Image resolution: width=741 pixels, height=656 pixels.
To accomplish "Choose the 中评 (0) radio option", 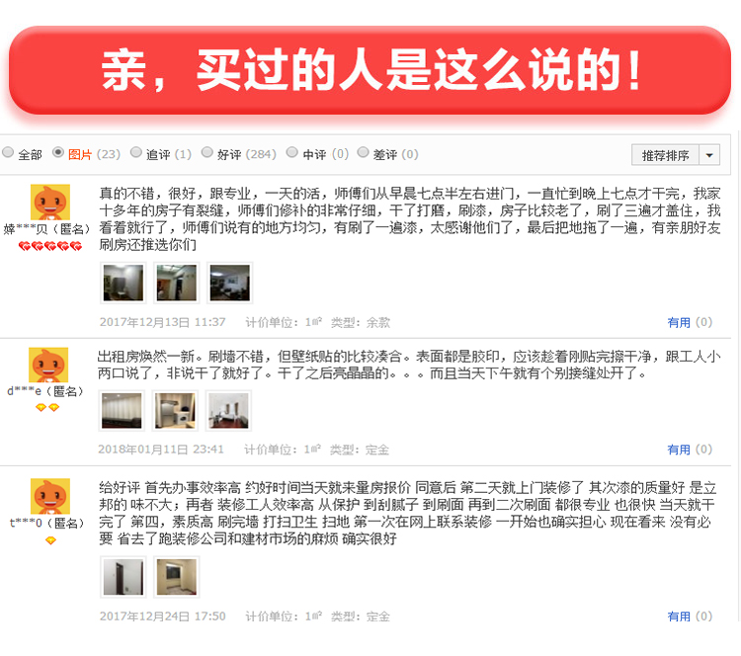I will pyautogui.click(x=292, y=153).
